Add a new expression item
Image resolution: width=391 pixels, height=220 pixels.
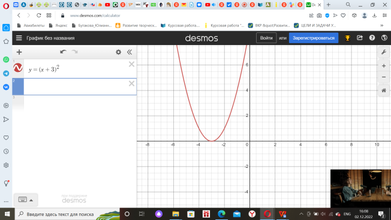(19, 52)
